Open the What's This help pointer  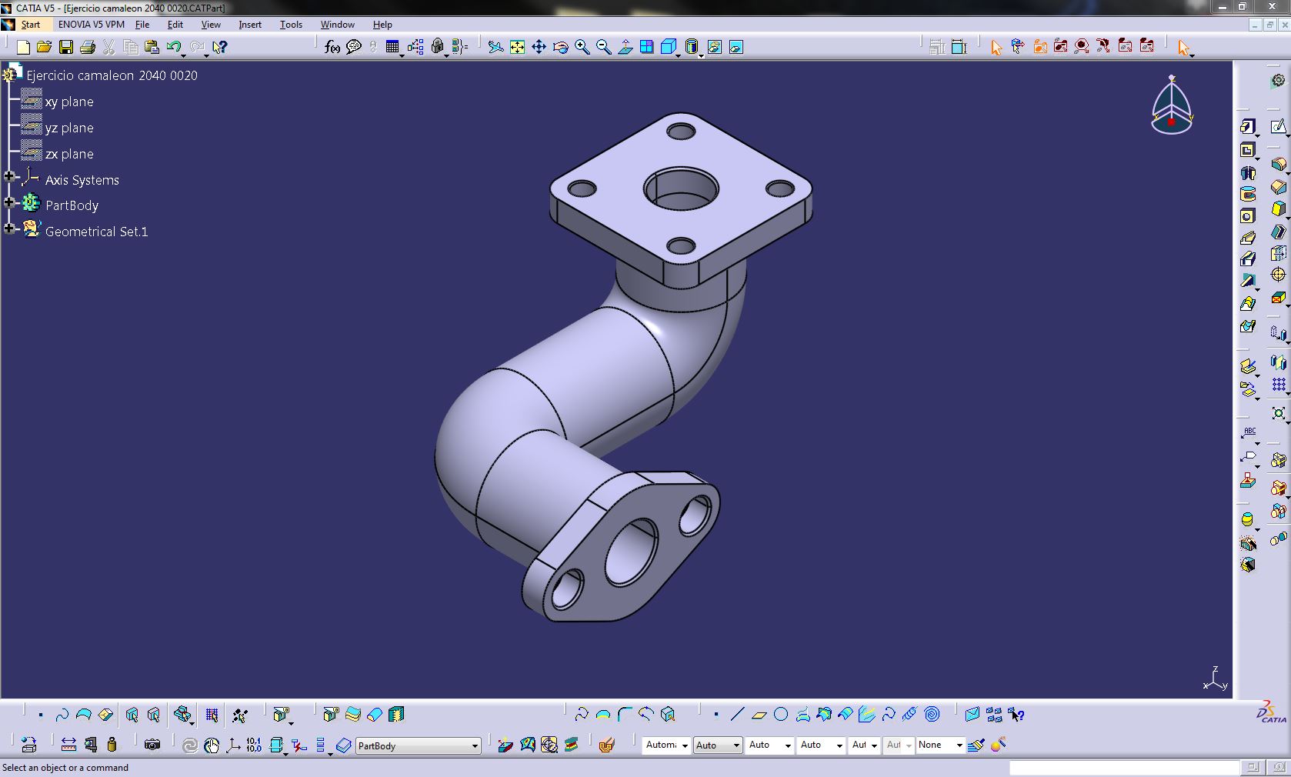click(219, 47)
